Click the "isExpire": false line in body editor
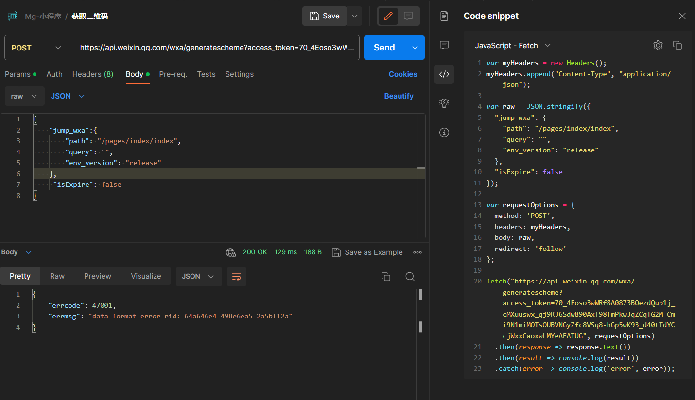The width and height of the screenshot is (695, 400). coord(87,184)
